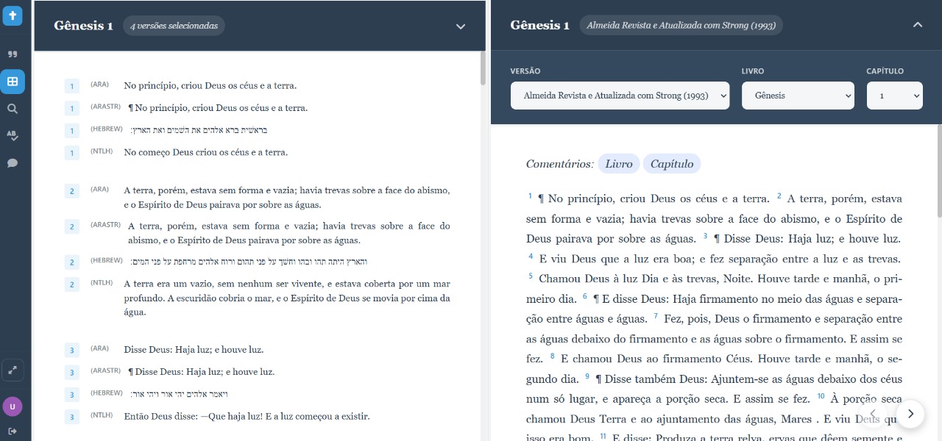Click the cross logo icon in sidebar
This screenshot has width=942, height=441.
point(13,16)
